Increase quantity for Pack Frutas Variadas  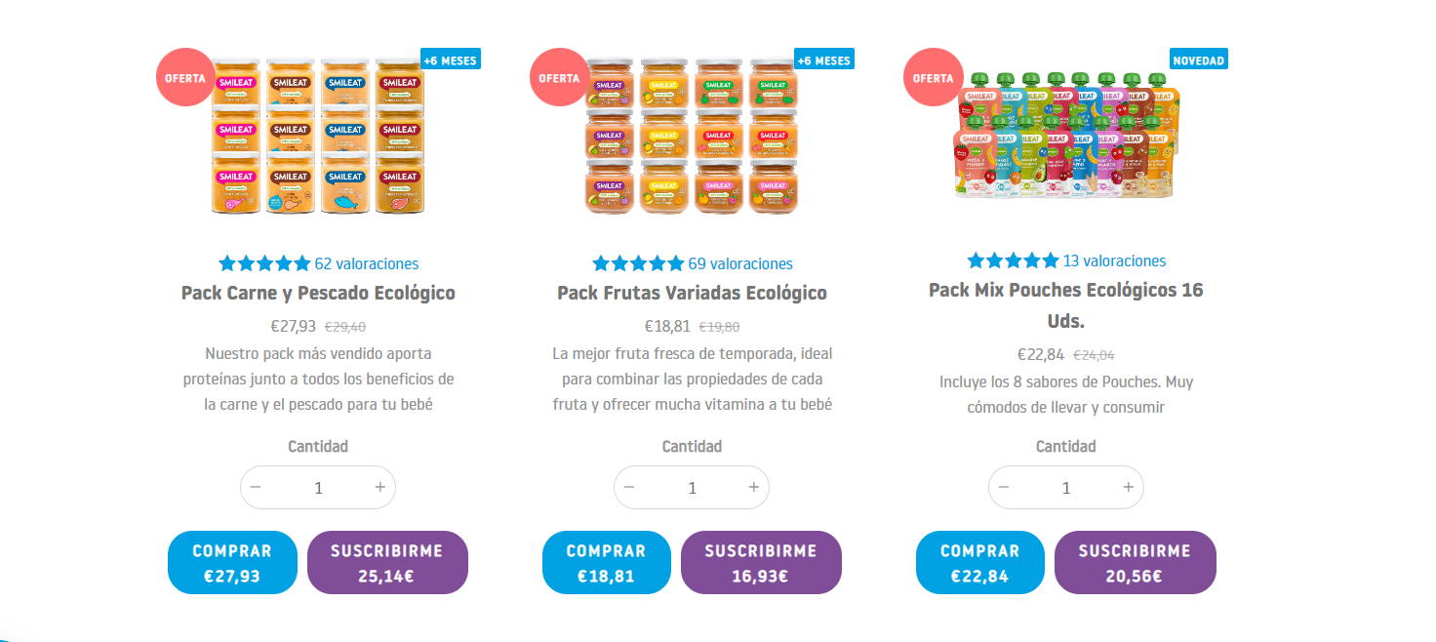click(x=753, y=487)
